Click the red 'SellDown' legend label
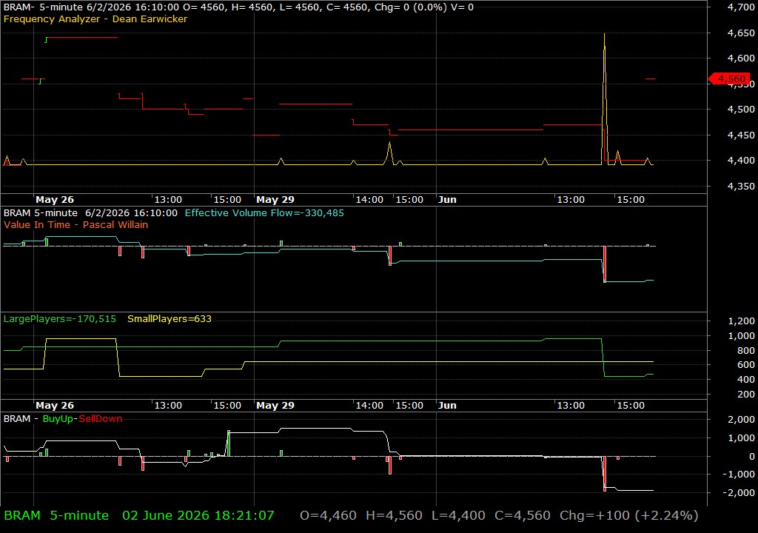This screenshot has height=533, width=758. click(101, 419)
